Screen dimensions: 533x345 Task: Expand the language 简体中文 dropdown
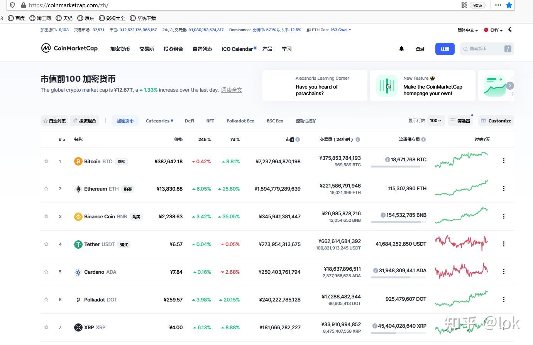(467, 30)
